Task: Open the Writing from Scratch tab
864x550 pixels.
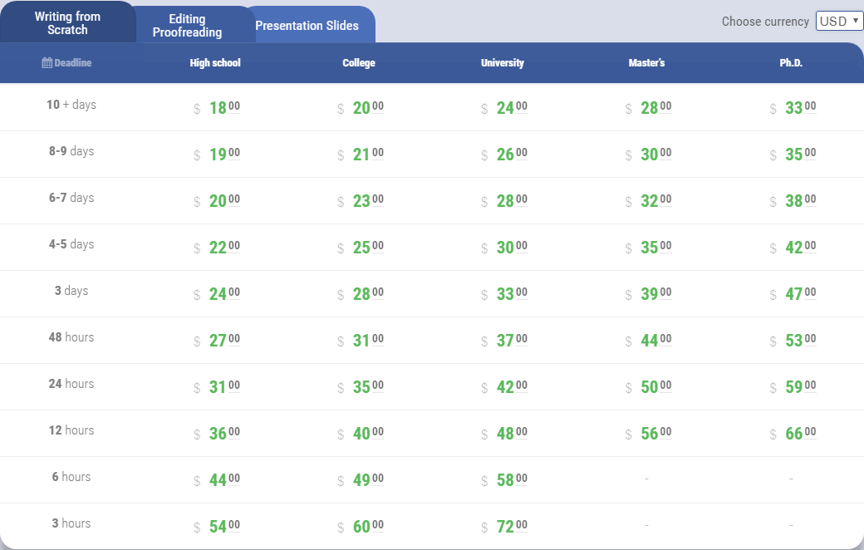Action: tap(68, 22)
